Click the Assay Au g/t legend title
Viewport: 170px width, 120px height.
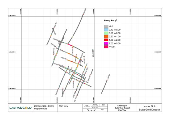[111, 20]
